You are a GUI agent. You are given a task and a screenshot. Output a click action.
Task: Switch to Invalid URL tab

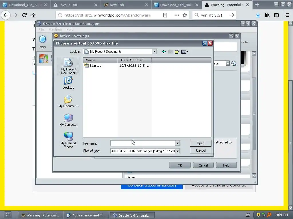click(x=76, y=5)
